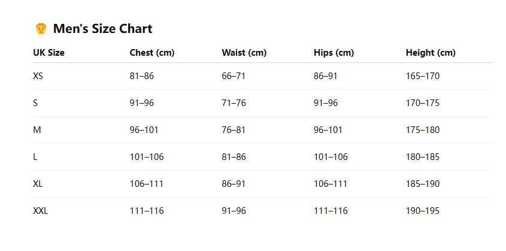
Task: Select the Hips (cm) column header
Action: click(334, 53)
